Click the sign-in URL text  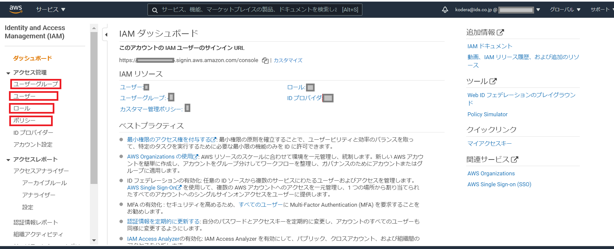point(189,60)
